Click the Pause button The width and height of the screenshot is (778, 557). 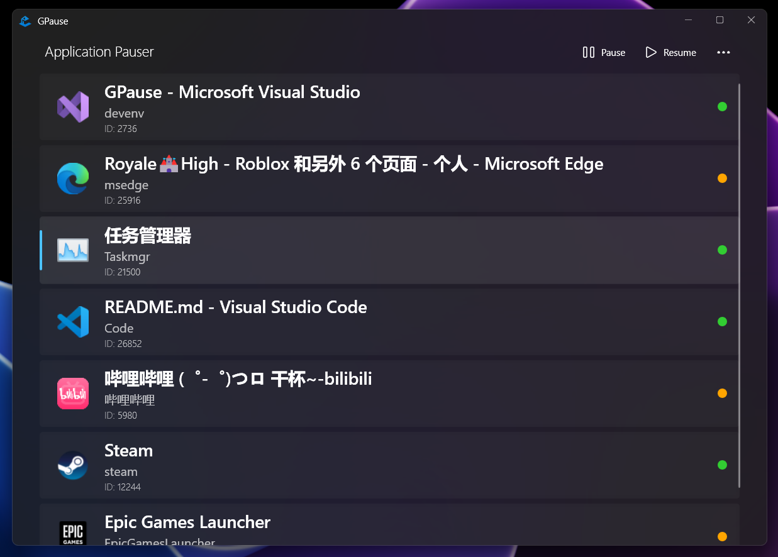point(603,53)
